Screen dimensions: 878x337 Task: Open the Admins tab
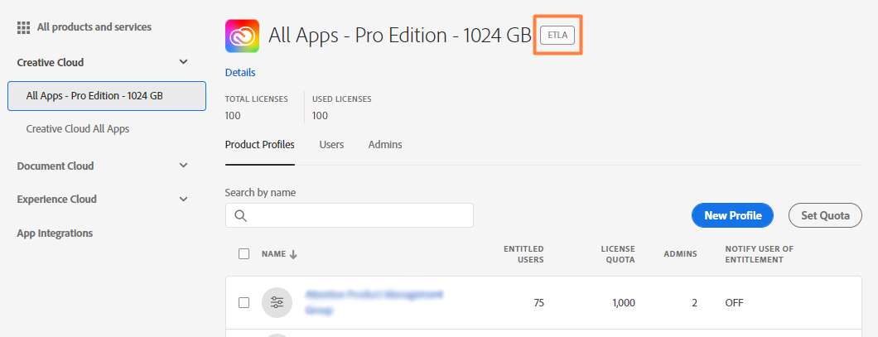click(x=385, y=145)
